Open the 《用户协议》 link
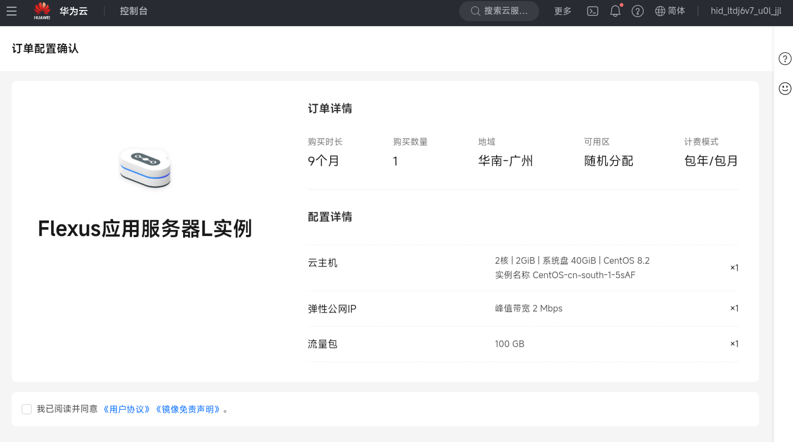 point(127,409)
